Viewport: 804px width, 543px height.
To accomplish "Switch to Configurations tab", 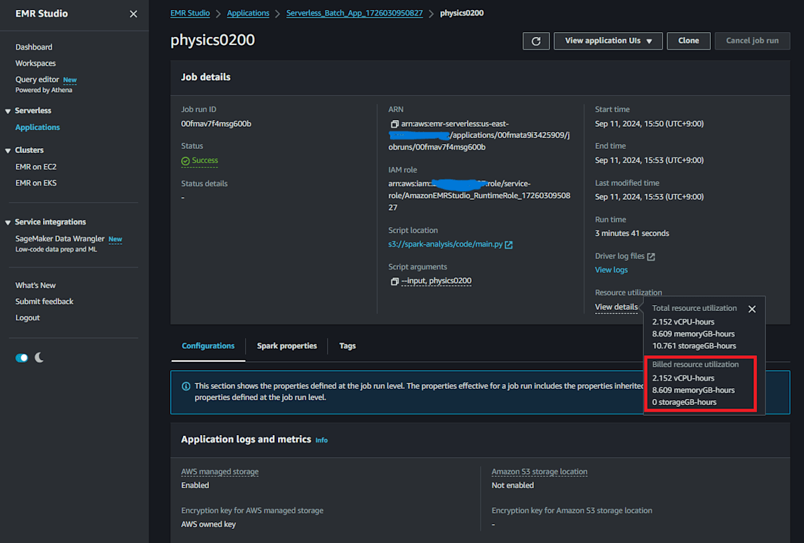I will pyautogui.click(x=208, y=346).
